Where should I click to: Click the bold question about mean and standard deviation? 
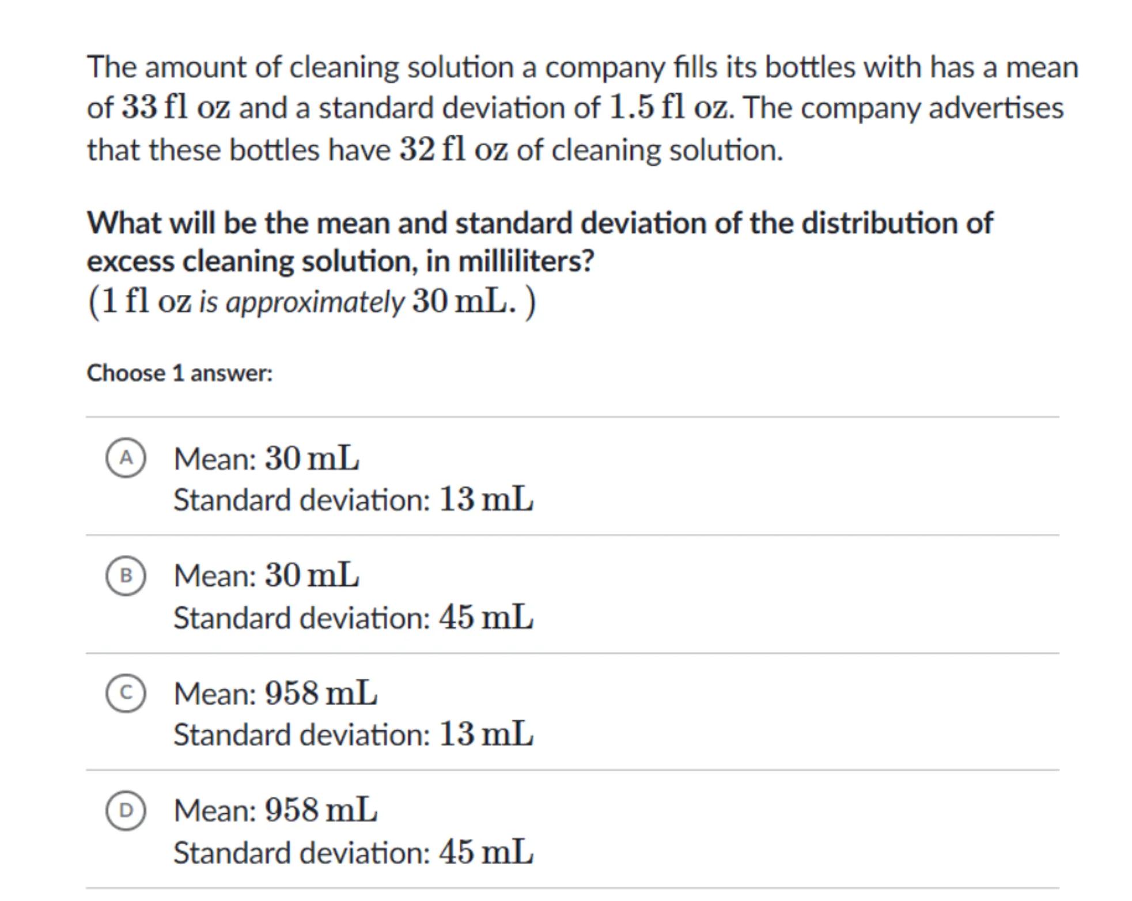click(x=539, y=224)
